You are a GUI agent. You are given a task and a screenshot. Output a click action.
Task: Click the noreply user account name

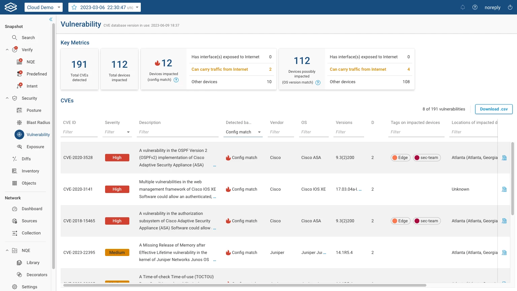pos(492,7)
